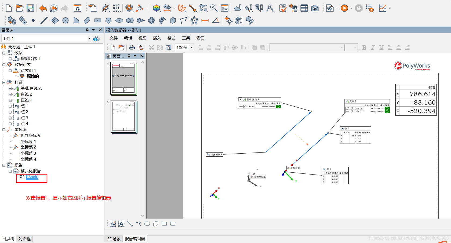Select the create cylinder feature tool

tap(130, 20)
